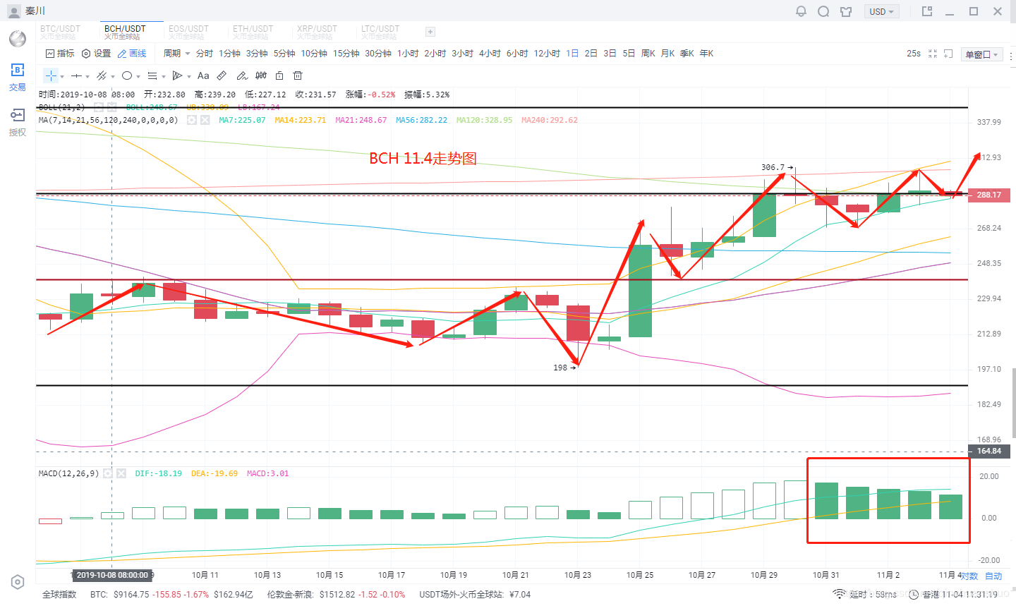This screenshot has height=606, width=1016.
Task: Open the notifications bell
Action: point(801,11)
